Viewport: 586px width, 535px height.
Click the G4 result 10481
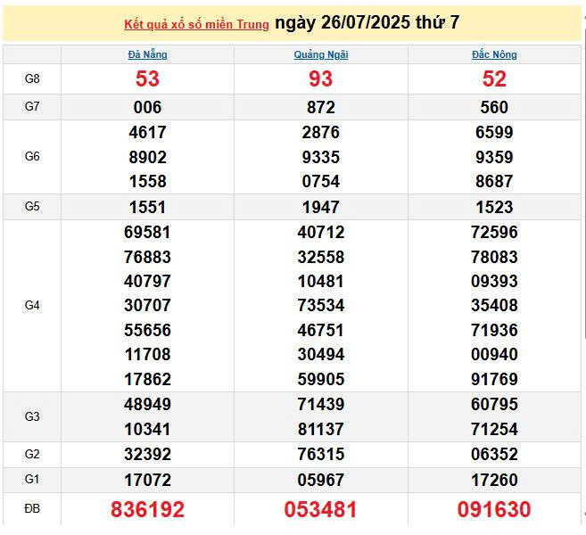click(321, 281)
